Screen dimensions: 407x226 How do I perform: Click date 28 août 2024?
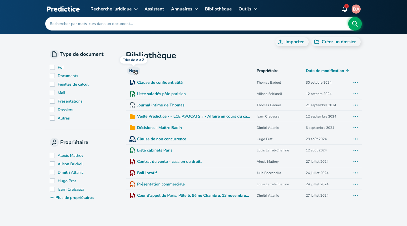[x=316, y=139]
